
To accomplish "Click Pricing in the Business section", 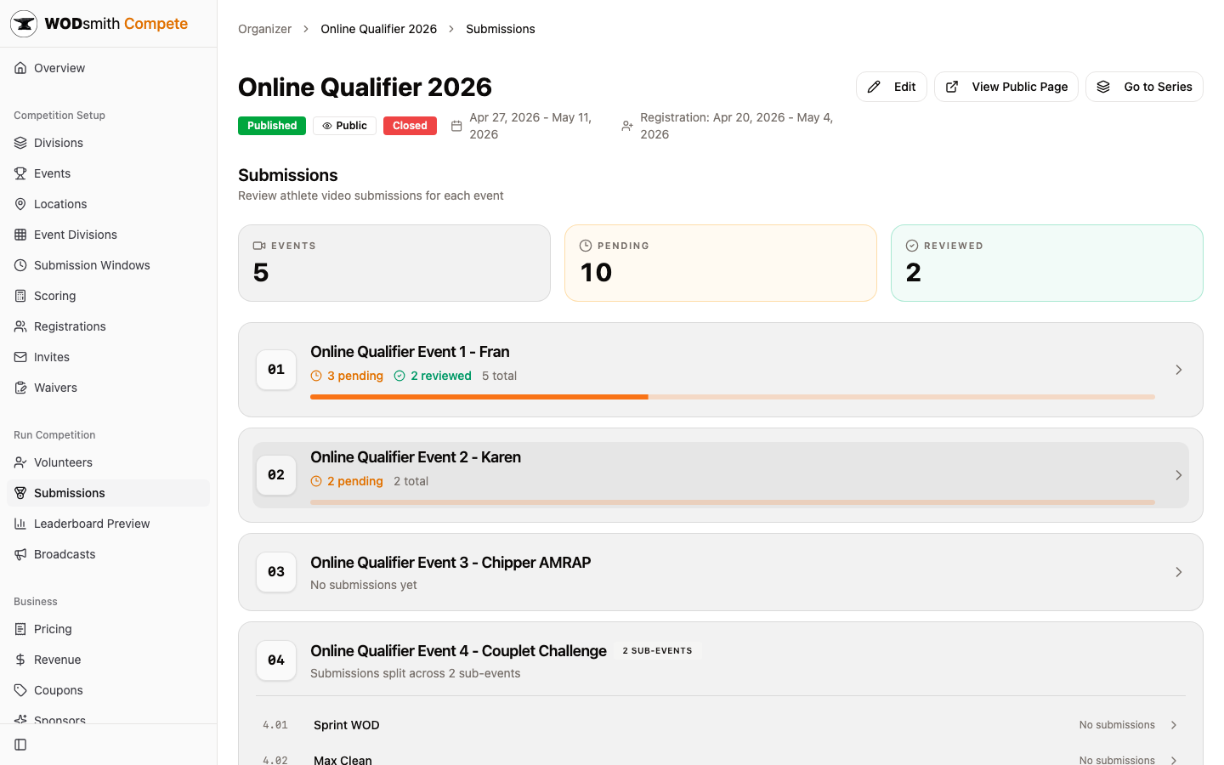I will [108, 629].
